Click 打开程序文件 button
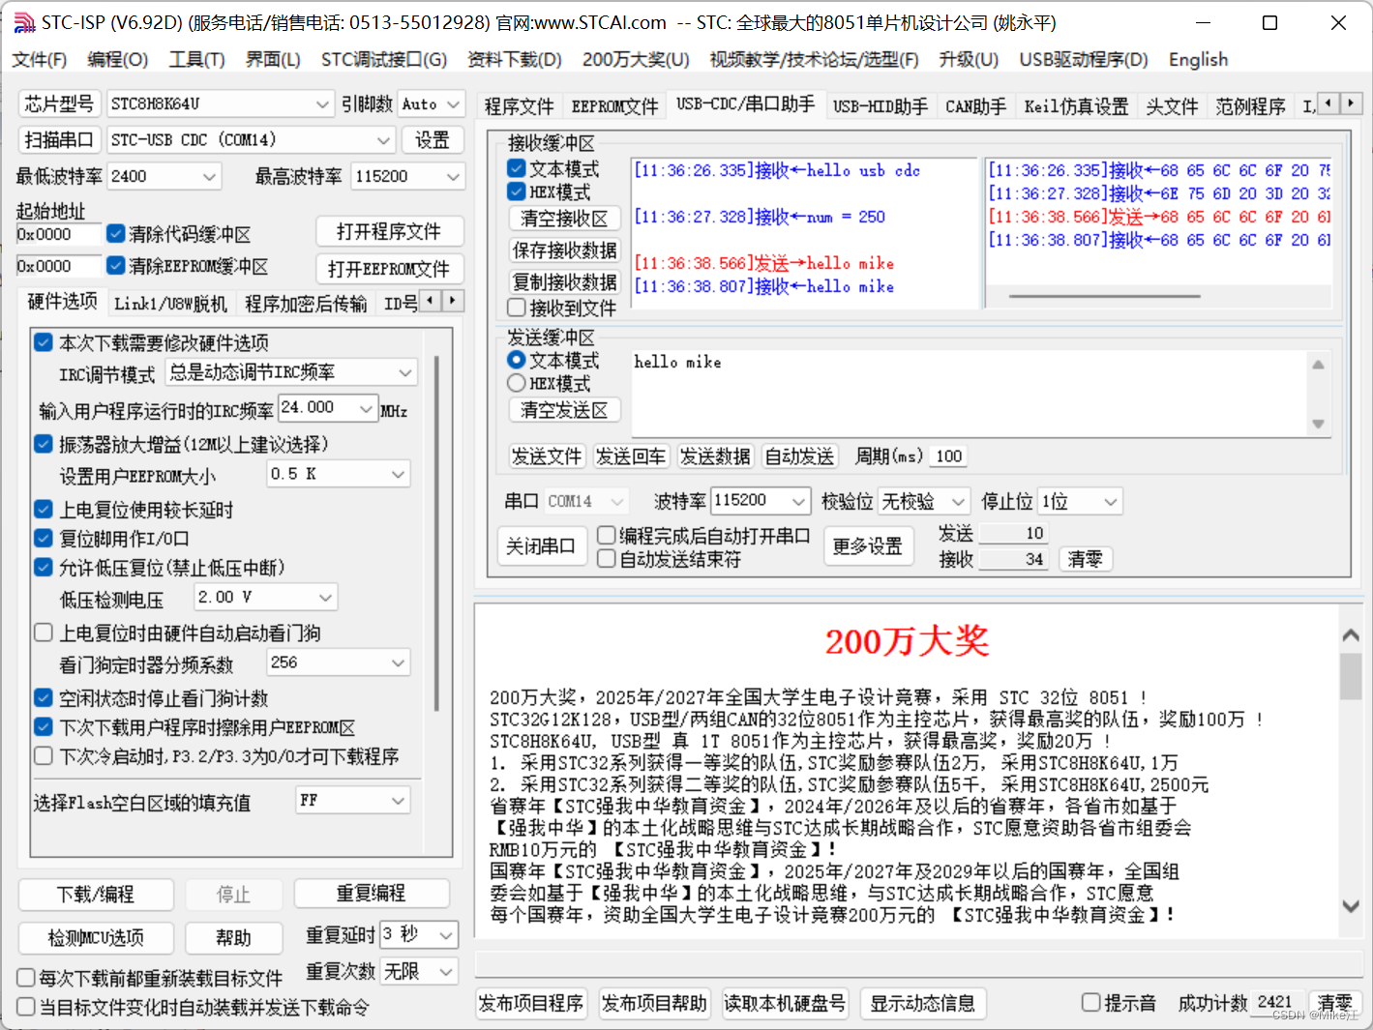This screenshot has width=1373, height=1030. tap(389, 232)
